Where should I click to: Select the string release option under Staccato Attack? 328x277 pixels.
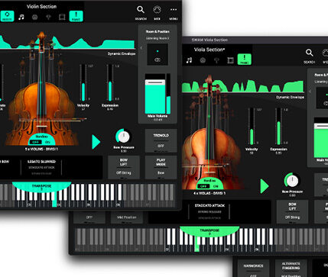pyautogui.click(x=209, y=211)
